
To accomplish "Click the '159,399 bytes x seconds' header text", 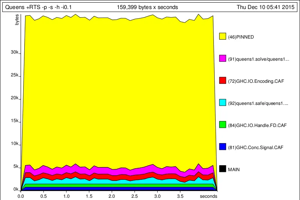I will 147,7.
